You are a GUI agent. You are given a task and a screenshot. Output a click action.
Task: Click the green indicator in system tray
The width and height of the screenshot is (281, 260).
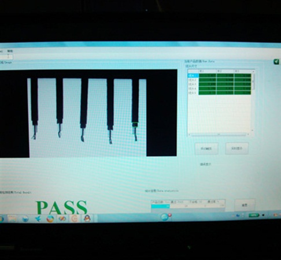[253, 216]
